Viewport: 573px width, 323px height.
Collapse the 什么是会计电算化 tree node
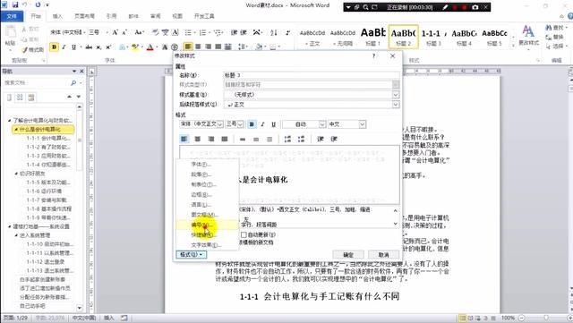coord(16,130)
